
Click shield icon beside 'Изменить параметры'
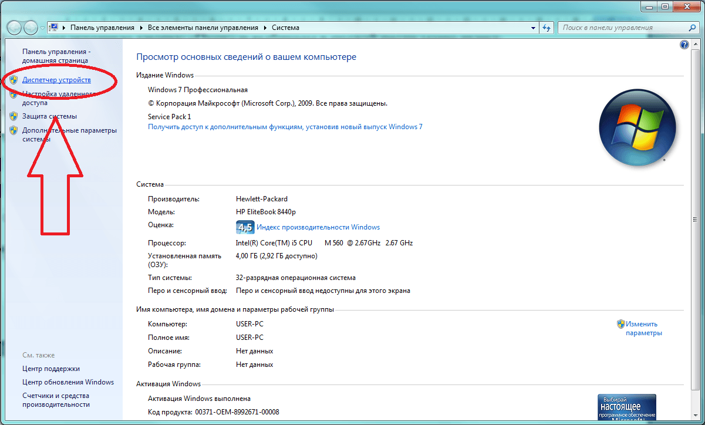point(620,323)
